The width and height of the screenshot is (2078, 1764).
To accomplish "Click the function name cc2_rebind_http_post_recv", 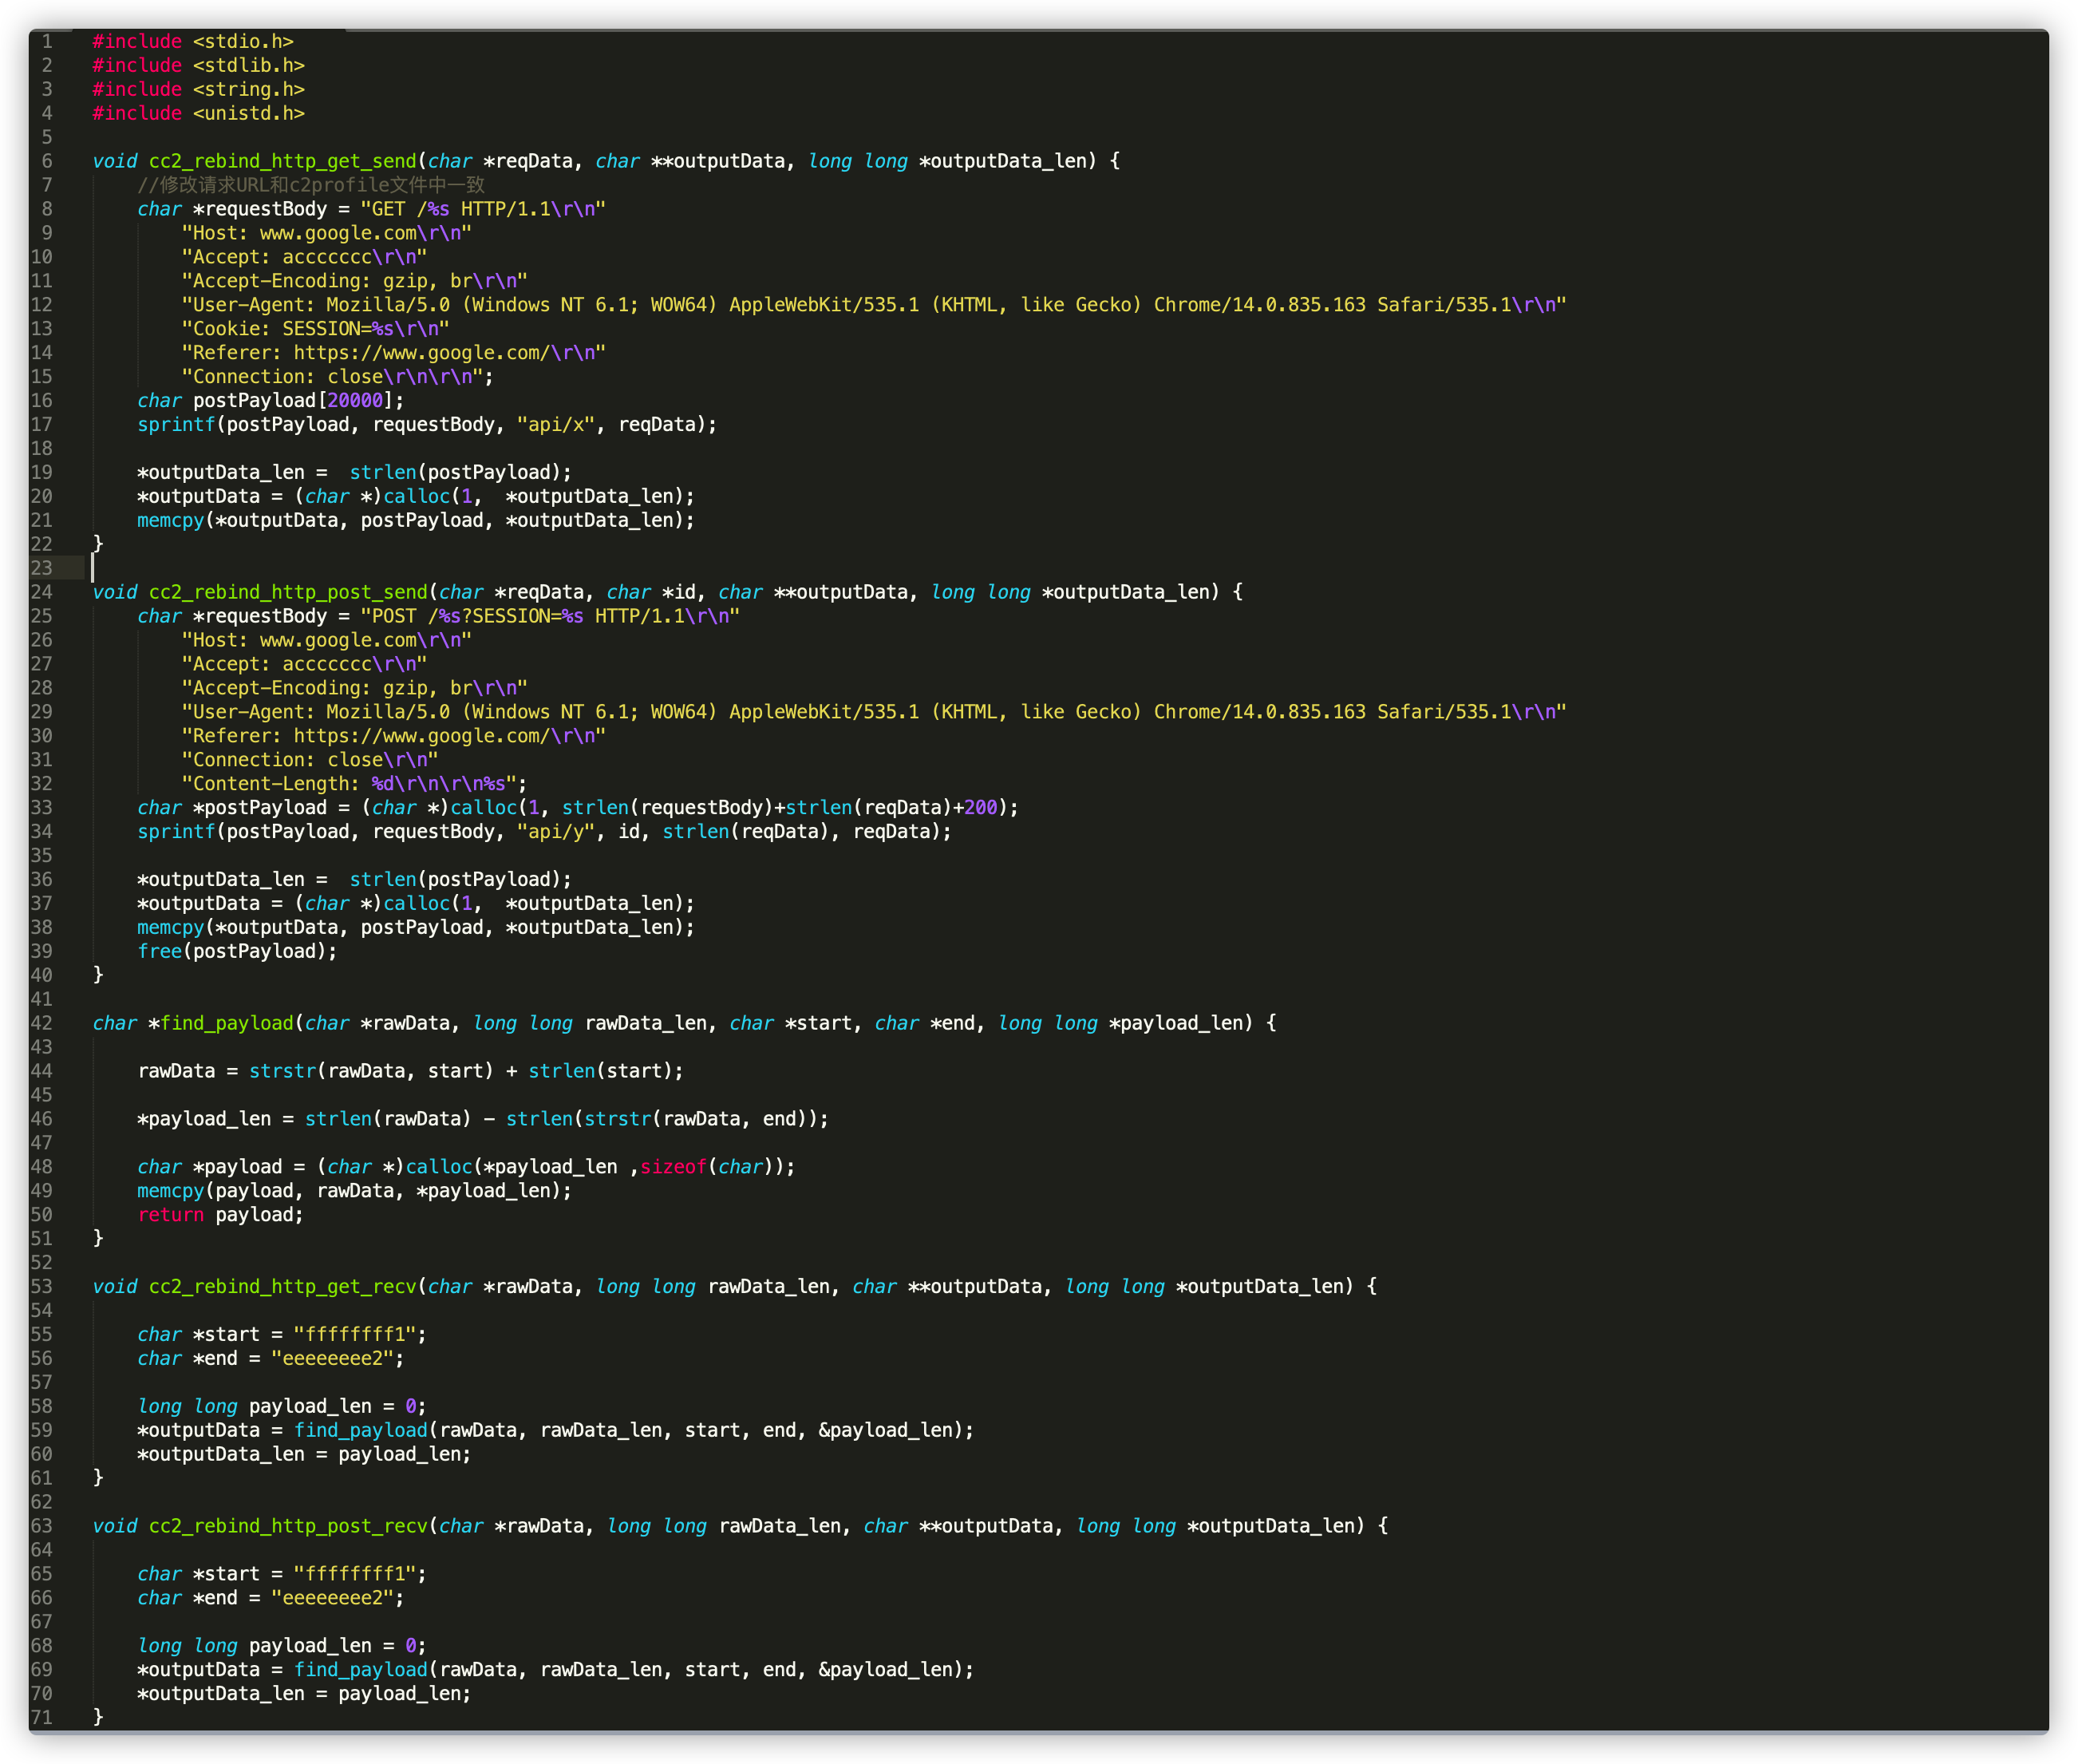I will pyautogui.click(x=288, y=1526).
